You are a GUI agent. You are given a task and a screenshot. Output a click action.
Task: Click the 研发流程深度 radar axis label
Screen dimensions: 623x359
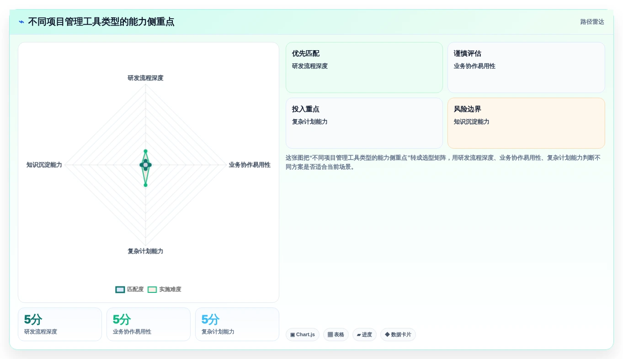coord(145,78)
